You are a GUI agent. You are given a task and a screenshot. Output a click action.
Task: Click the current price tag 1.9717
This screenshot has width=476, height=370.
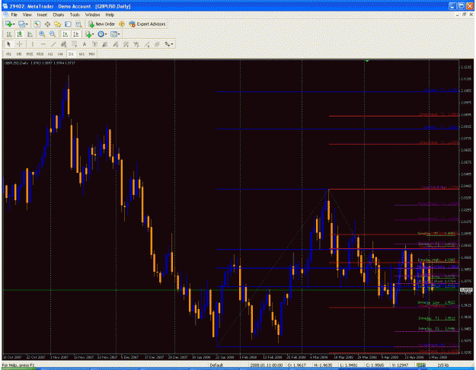click(467, 290)
